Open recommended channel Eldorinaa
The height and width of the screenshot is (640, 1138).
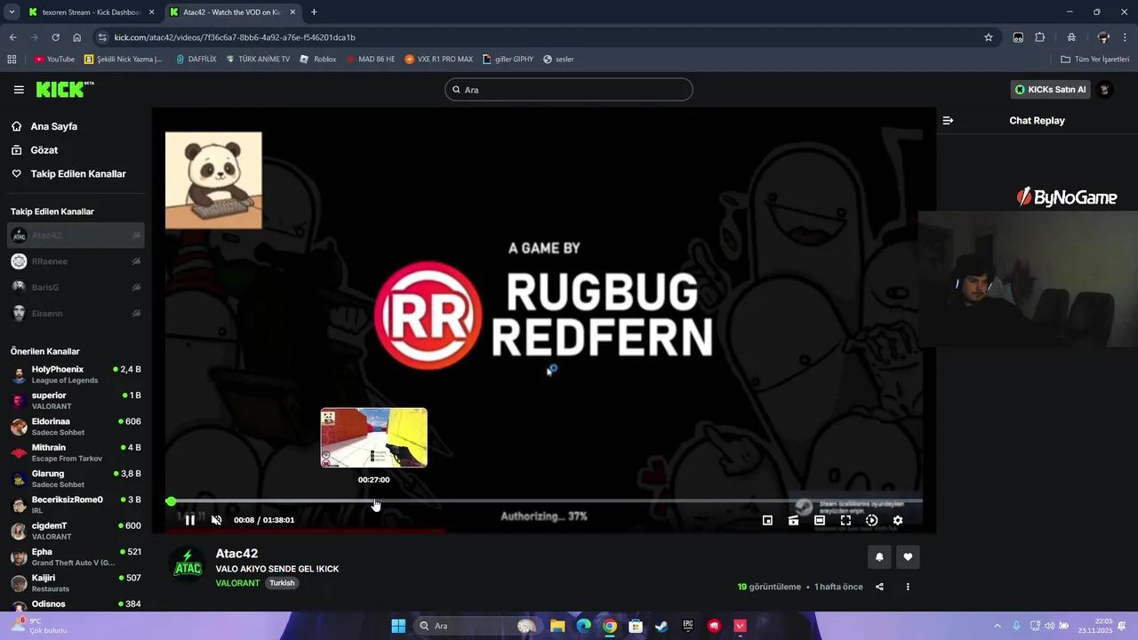76,427
